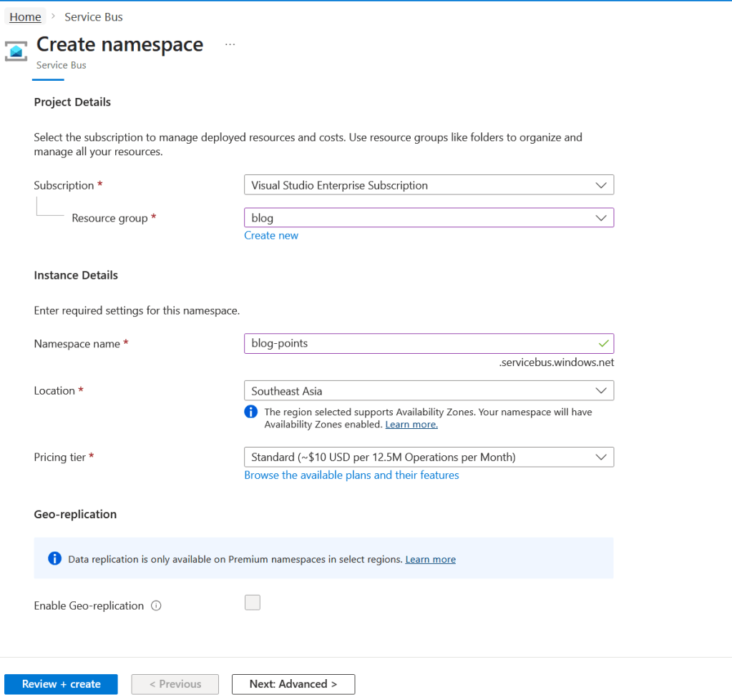Open Browse the available plans link
The image size is (732, 697).
click(x=351, y=475)
